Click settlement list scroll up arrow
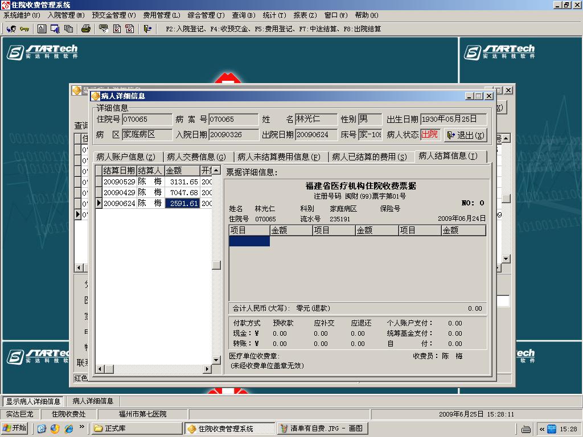 [x=216, y=171]
